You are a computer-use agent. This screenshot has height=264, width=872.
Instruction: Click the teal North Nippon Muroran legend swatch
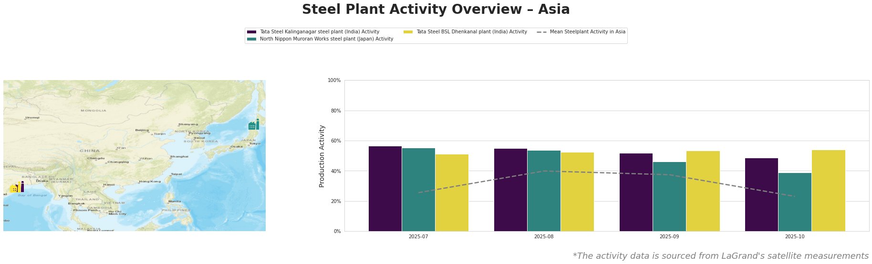tap(251, 39)
